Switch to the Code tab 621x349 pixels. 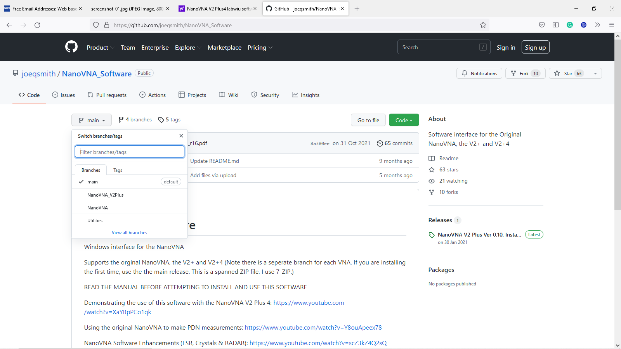[29, 95]
